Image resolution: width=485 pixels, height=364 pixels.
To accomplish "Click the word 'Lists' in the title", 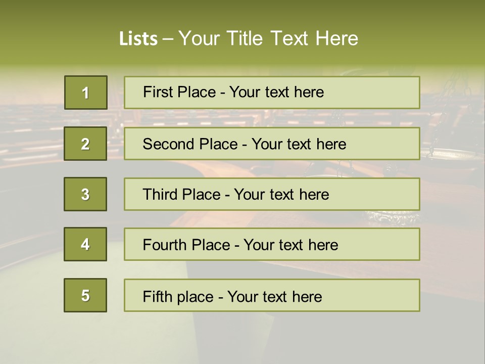I will (x=138, y=39).
